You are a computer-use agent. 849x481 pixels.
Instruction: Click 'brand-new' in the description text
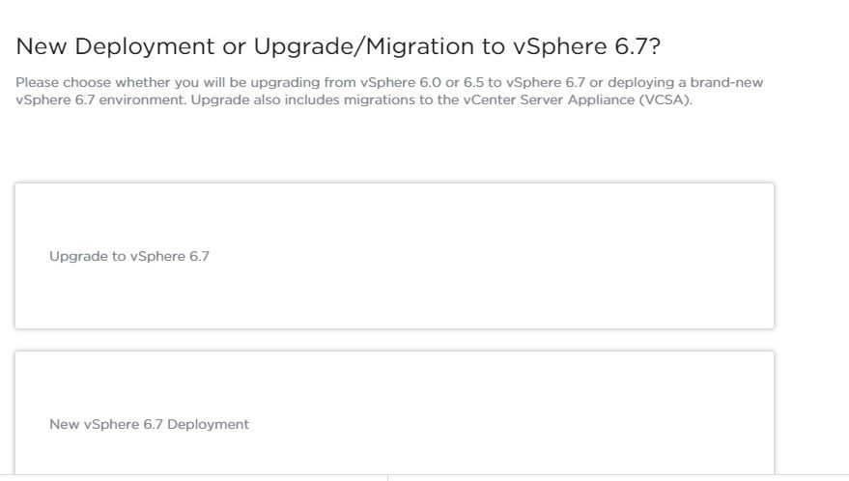coord(732,82)
